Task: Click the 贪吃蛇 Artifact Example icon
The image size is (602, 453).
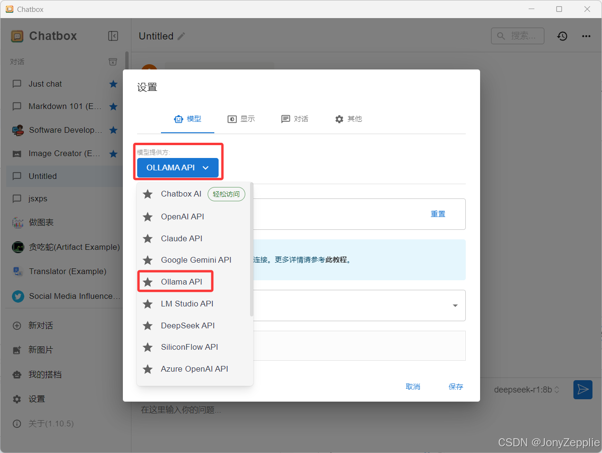Action: click(x=18, y=247)
